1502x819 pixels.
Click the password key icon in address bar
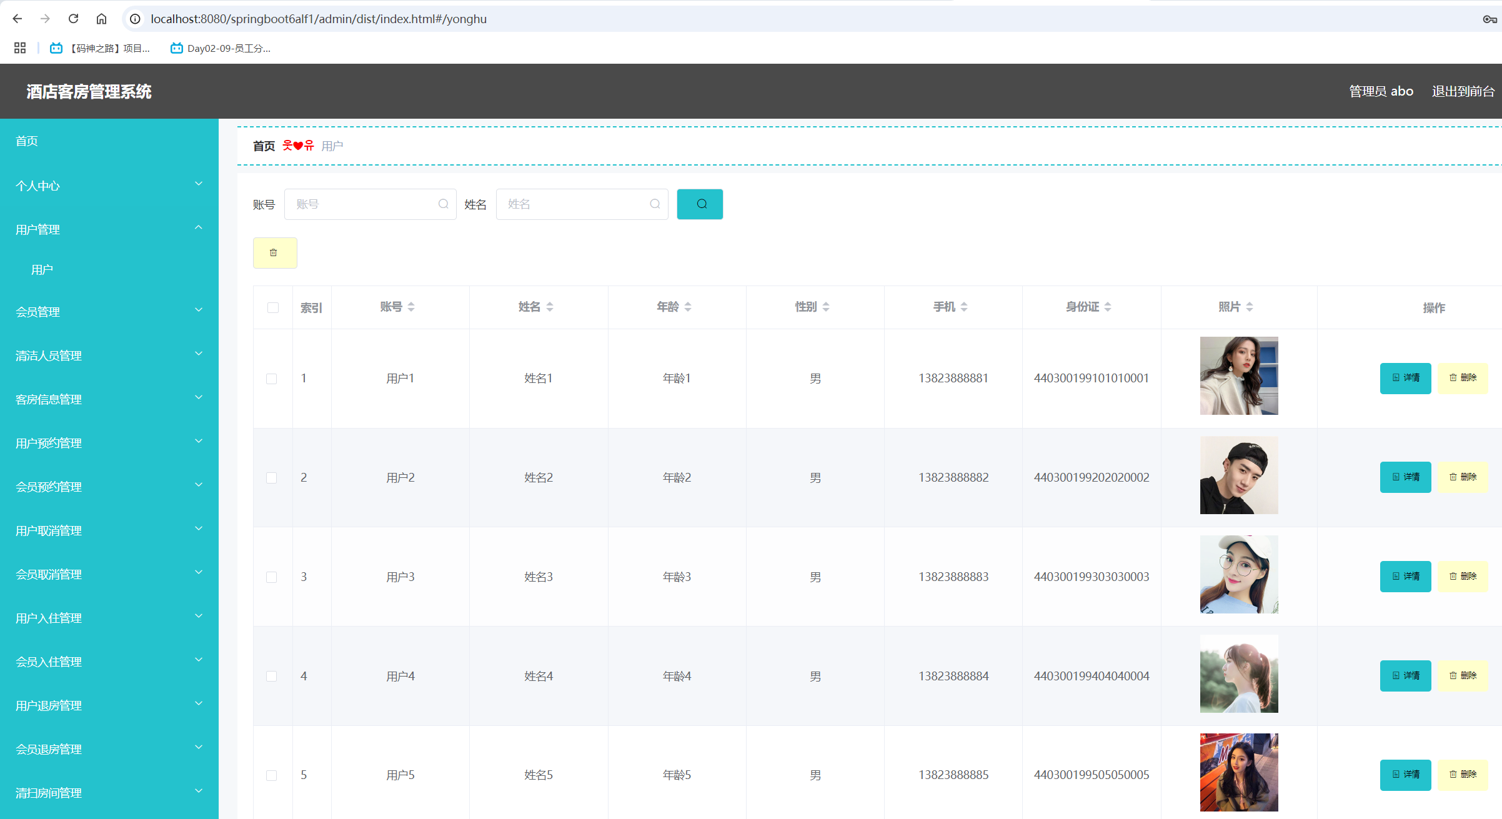click(x=1490, y=19)
